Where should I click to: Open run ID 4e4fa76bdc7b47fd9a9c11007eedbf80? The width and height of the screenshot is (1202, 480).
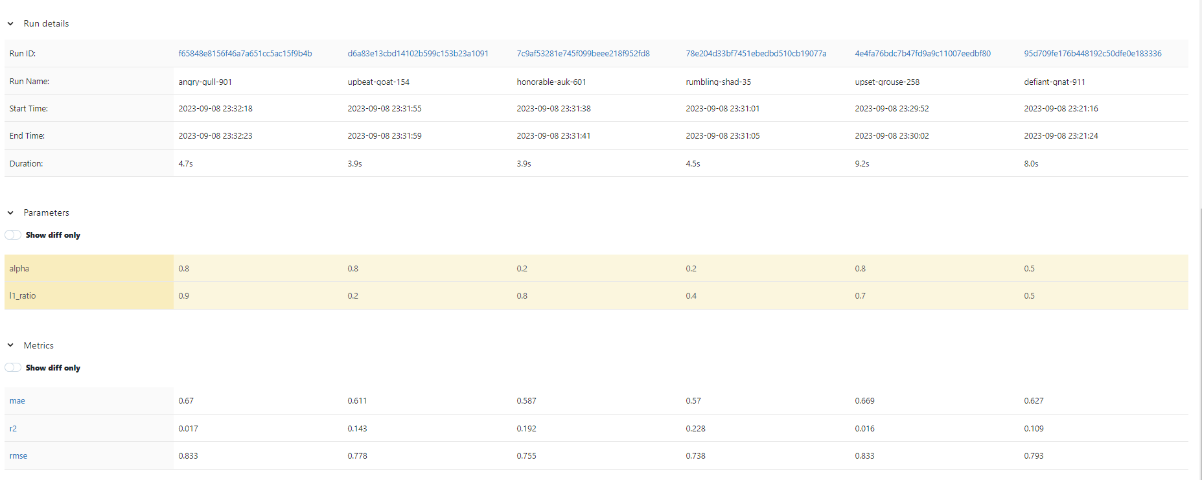(x=923, y=54)
